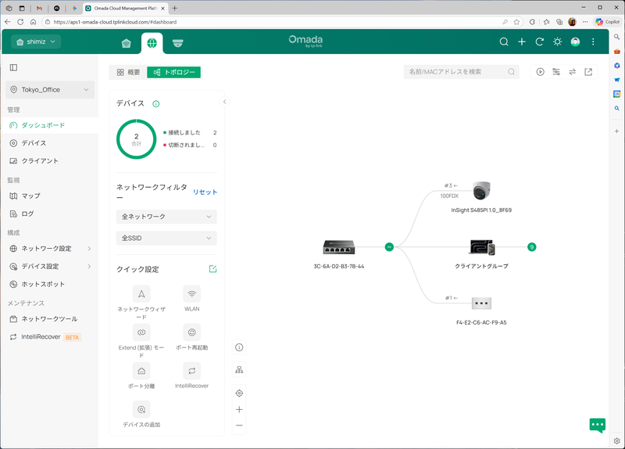Image resolution: width=625 pixels, height=449 pixels.
Task: Recenter the topology with target icon
Action: [239, 393]
